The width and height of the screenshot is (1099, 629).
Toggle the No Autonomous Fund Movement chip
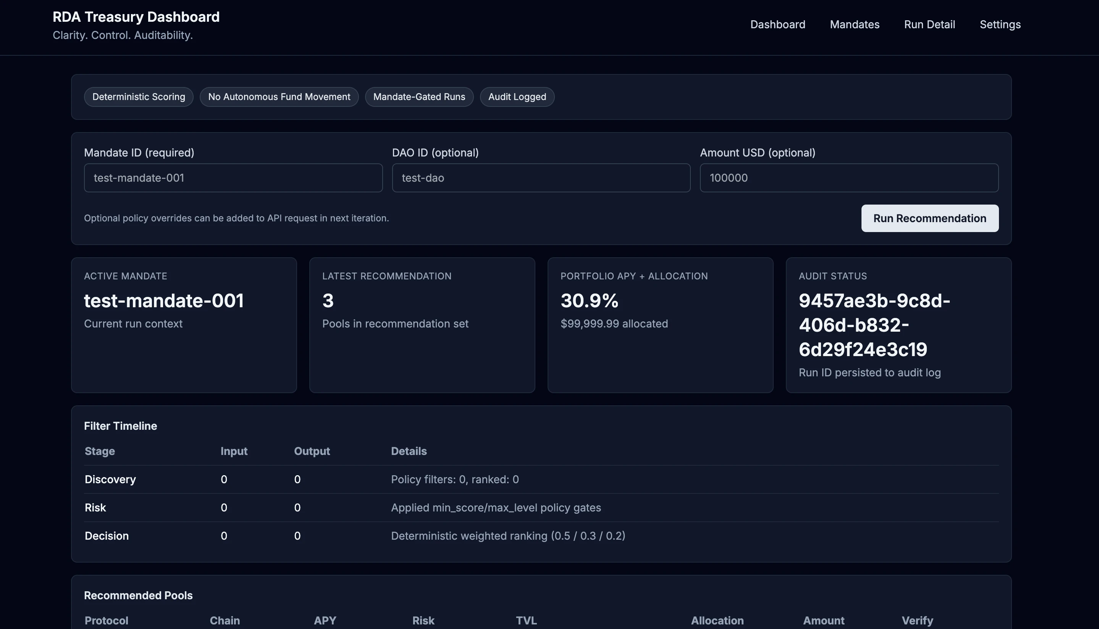click(x=279, y=97)
